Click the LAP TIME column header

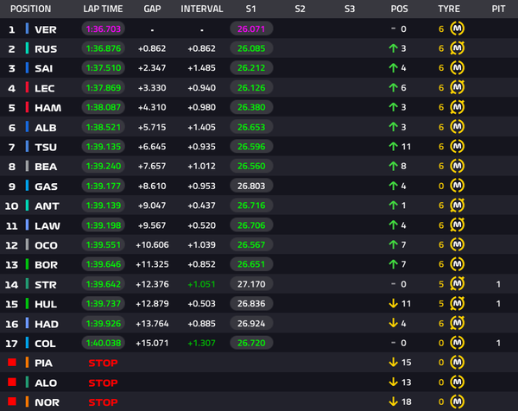(x=103, y=9)
